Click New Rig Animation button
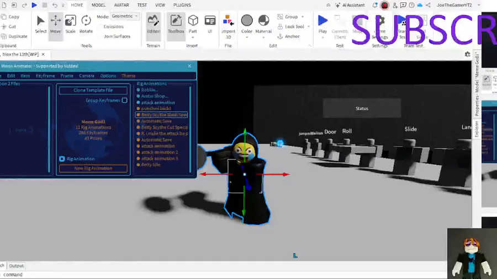The width and height of the screenshot is (497, 279). (x=93, y=168)
